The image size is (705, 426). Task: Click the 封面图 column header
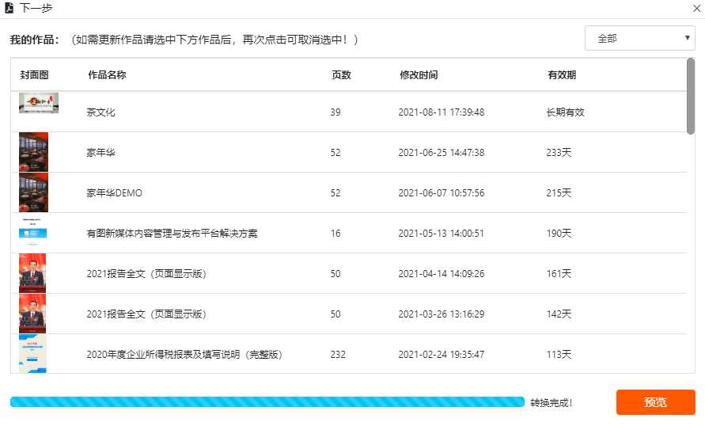(x=34, y=75)
